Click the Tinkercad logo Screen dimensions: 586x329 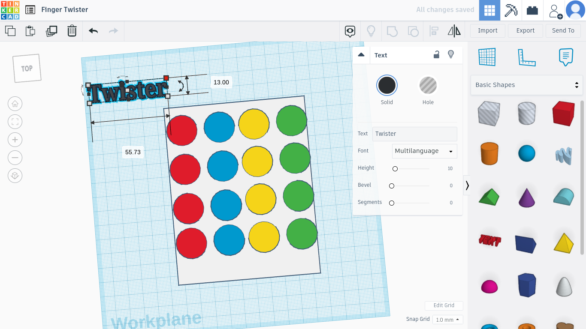point(10,10)
